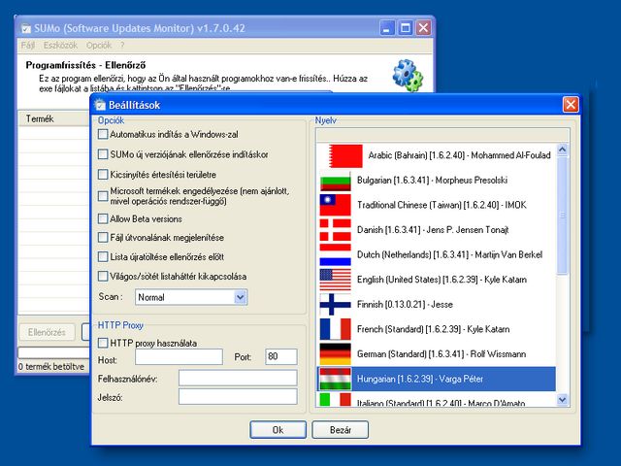The image size is (621, 466).
Task: Click the Taiwan flag icon
Action: pyautogui.click(x=335, y=205)
